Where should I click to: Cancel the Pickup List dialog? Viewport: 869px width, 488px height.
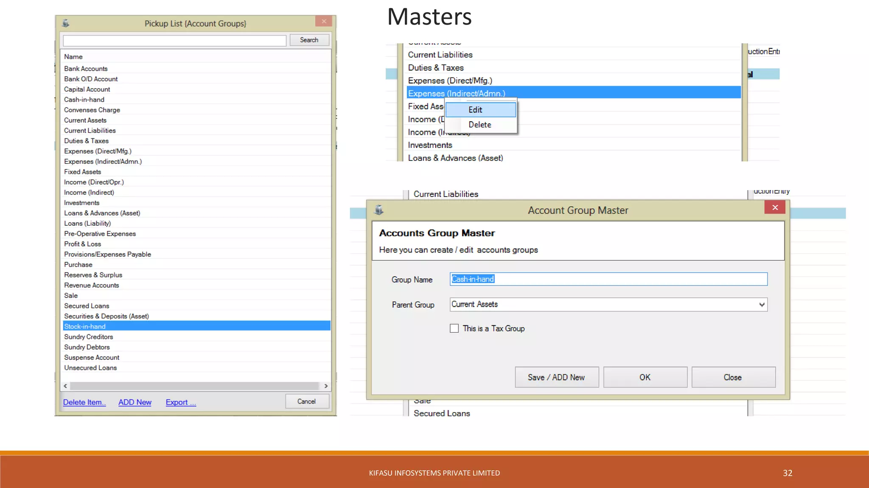[307, 401]
